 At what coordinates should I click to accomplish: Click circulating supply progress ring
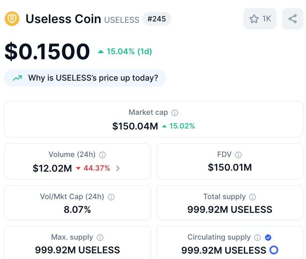(274, 250)
